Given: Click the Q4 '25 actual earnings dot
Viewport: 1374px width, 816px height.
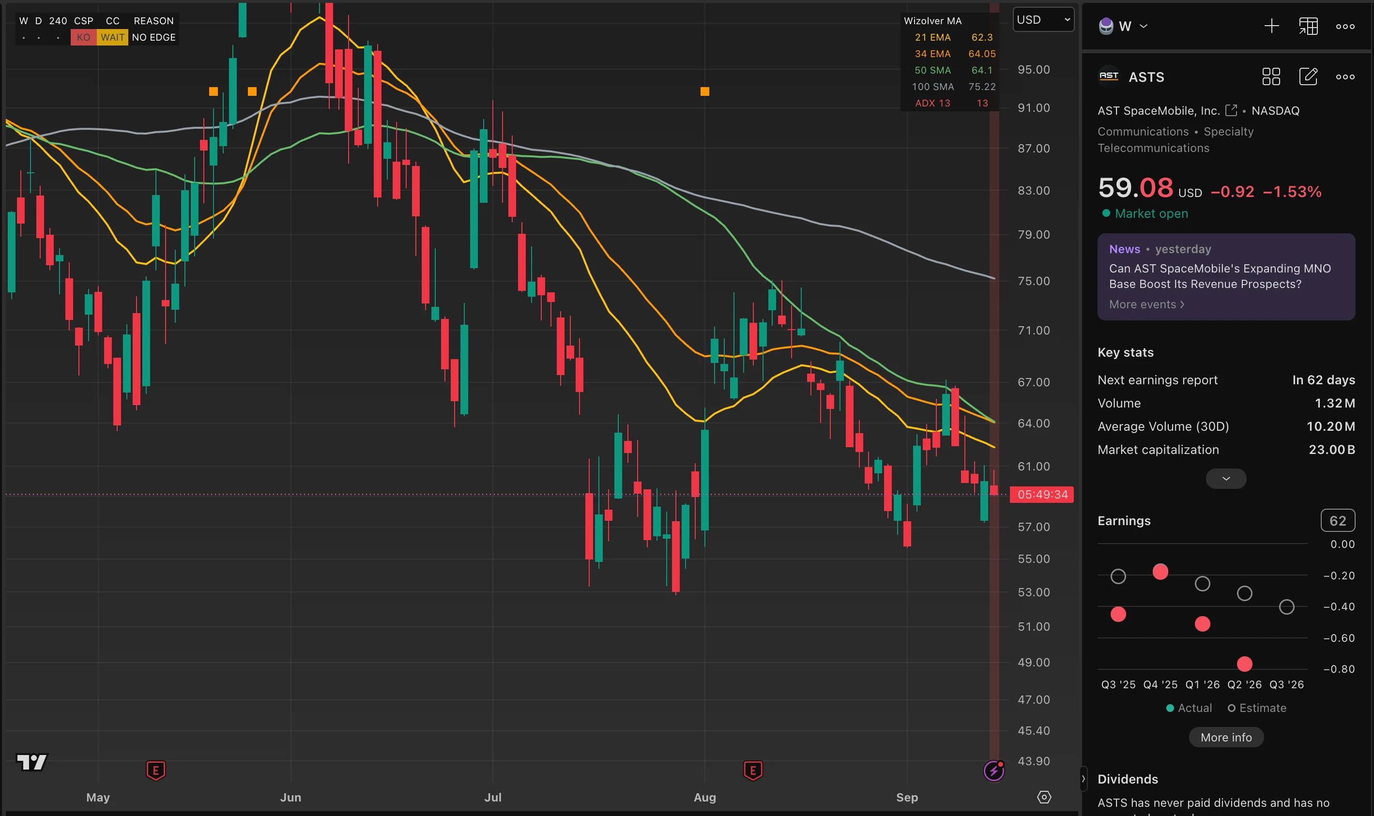Looking at the screenshot, I should (1160, 572).
